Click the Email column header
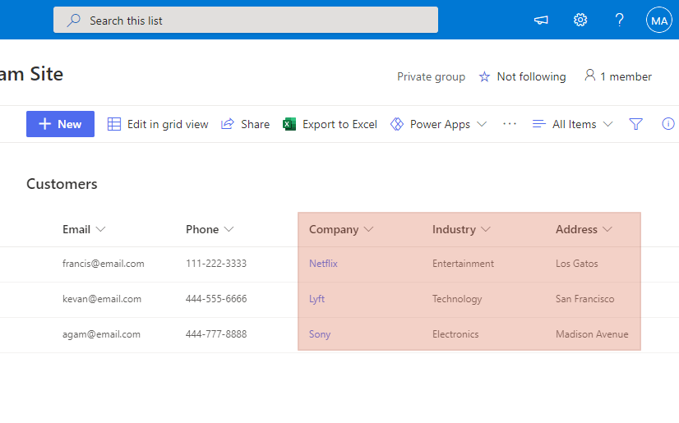Image resolution: width=679 pixels, height=423 pixels. coord(76,229)
